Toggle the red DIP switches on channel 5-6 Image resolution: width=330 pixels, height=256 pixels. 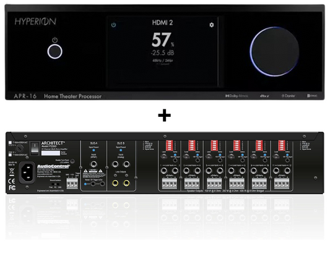tap(214, 145)
